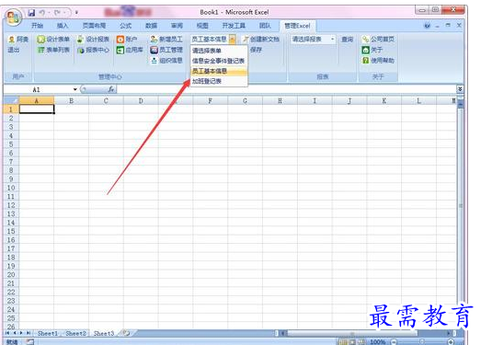Click the macro record status bar icon
This screenshot has height=345, width=481.
(x=29, y=341)
